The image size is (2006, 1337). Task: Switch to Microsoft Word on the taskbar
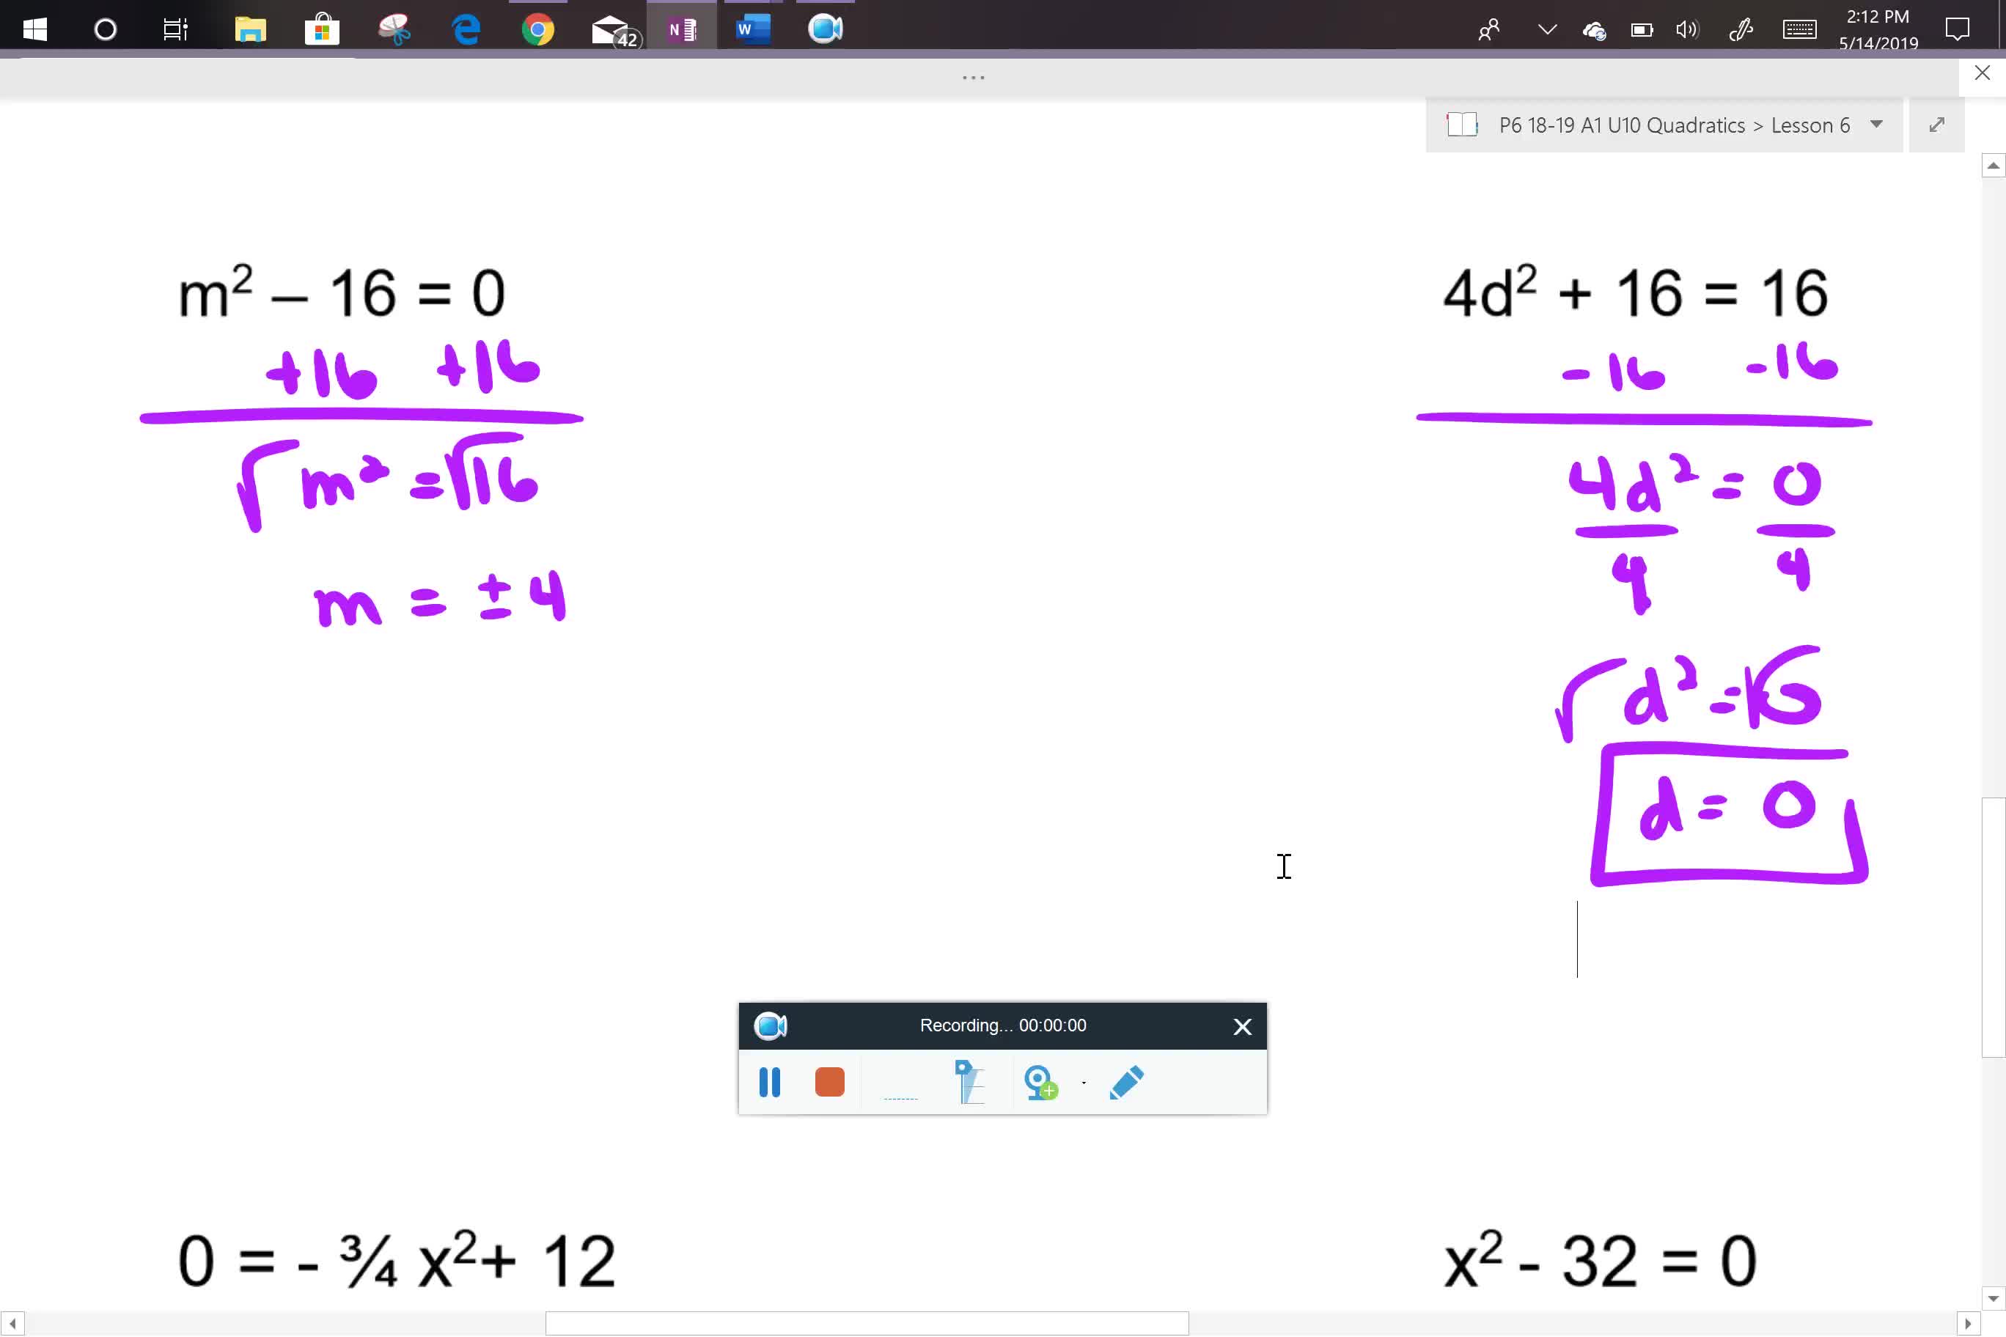point(753,30)
